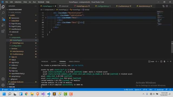The image size is (173, 97).
Task: Open Windows Start button on taskbar
Action: [x=4, y=94]
